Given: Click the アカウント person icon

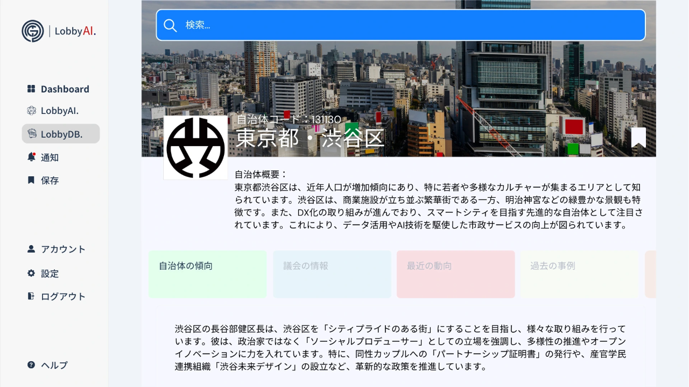Looking at the screenshot, I should 31,249.
